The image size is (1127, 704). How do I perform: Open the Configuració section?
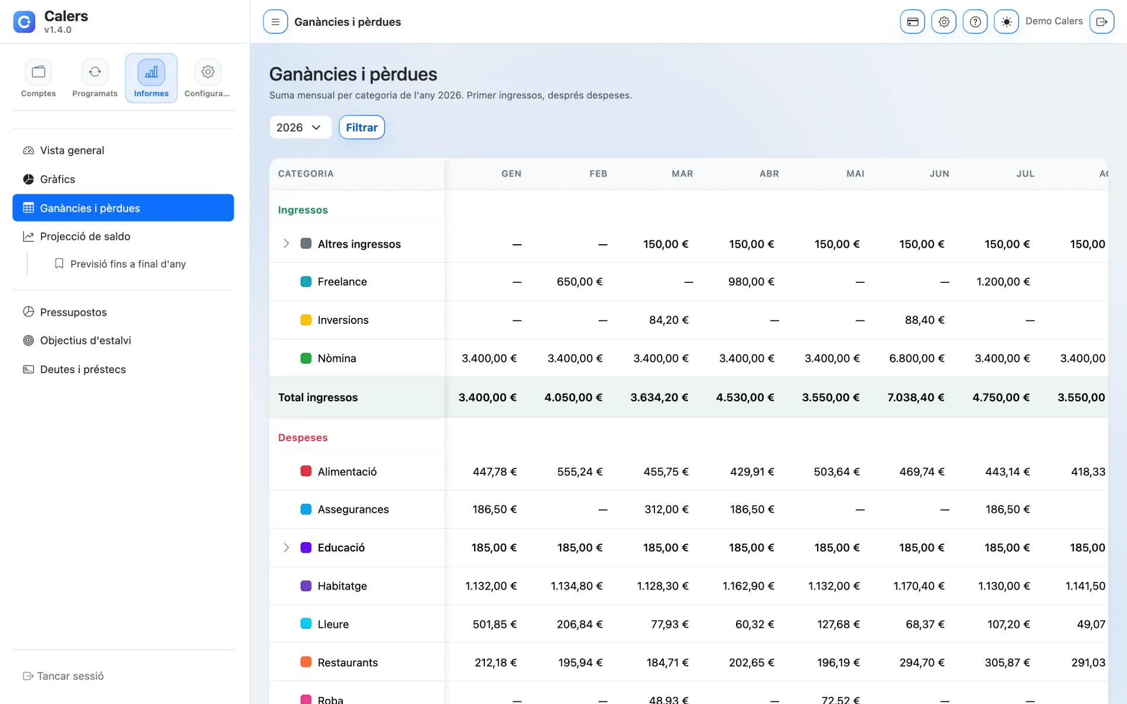pos(207,78)
